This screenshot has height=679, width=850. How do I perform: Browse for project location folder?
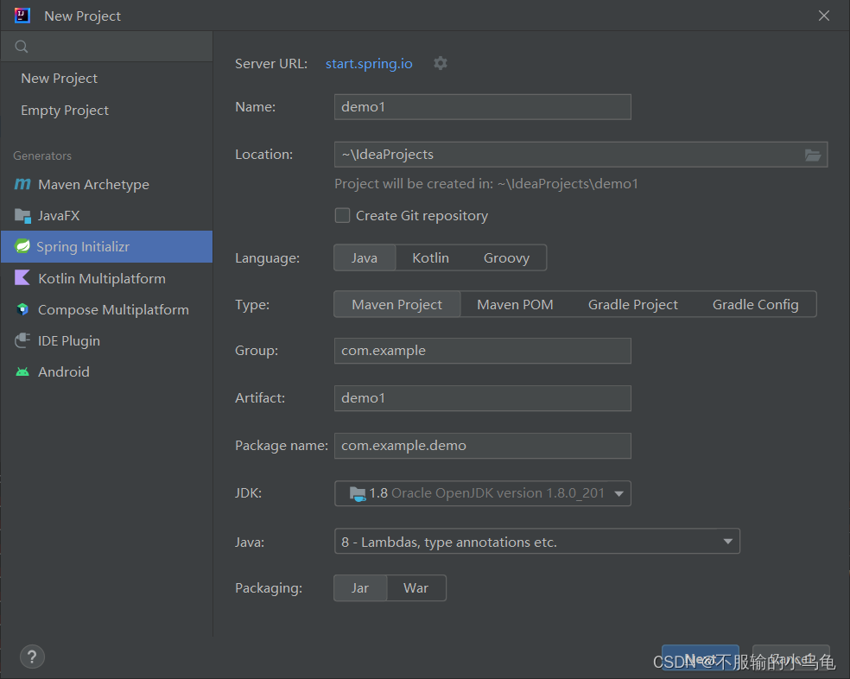[812, 155]
